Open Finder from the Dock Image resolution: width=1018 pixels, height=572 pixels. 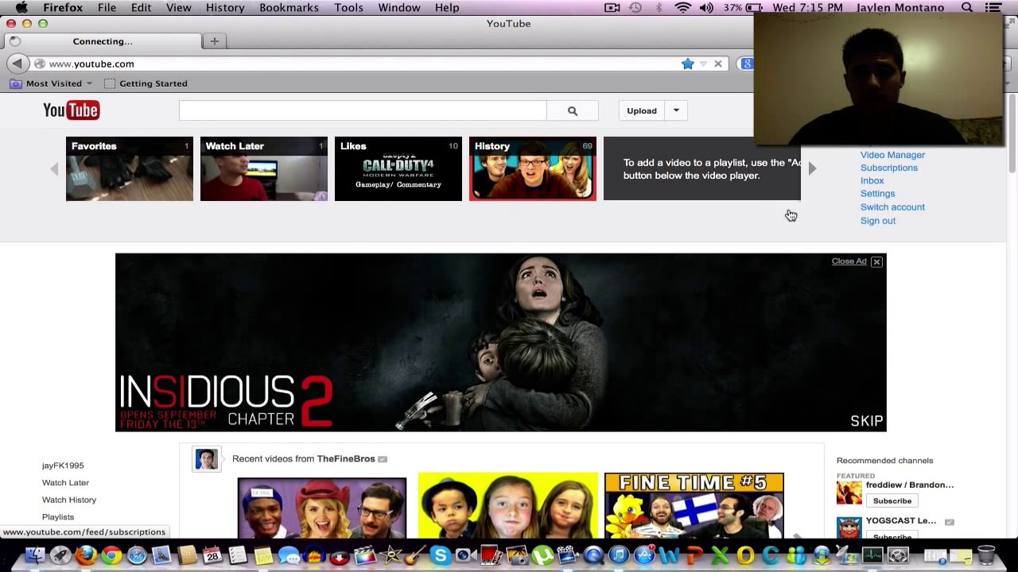click(35, 555)
